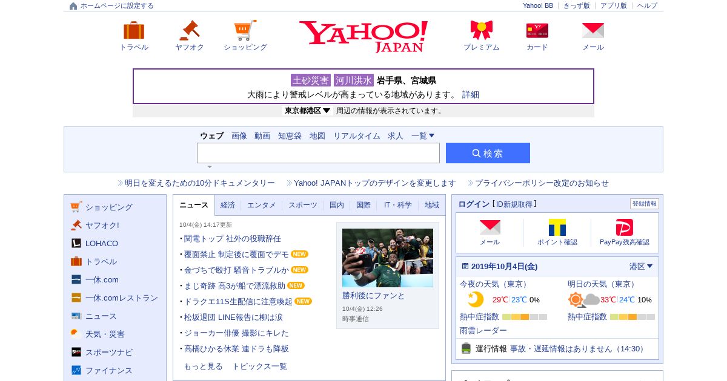727x381 pixels.
Task: Open the Shopping cart icon in header
Action: point(245,30)
